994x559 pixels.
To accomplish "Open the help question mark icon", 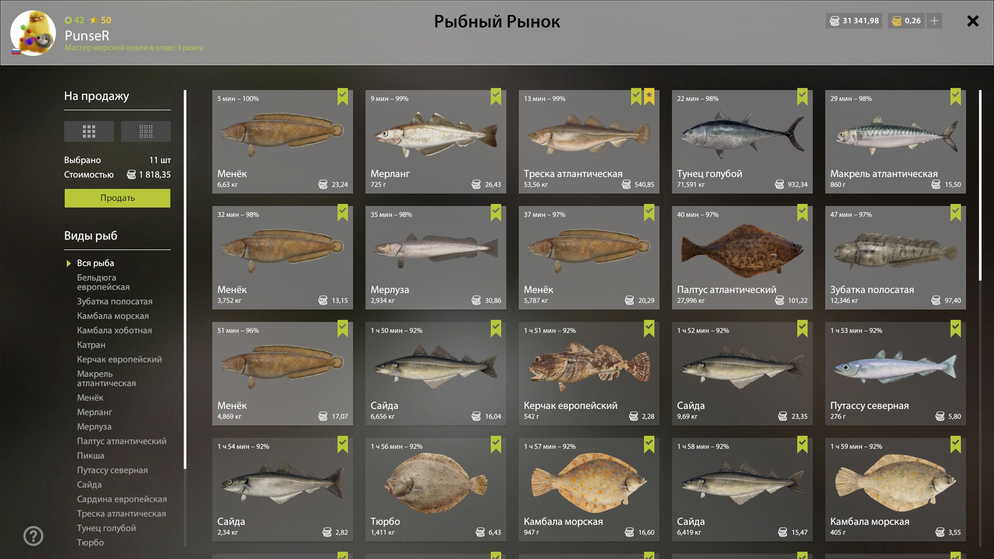I will (33, 536).
